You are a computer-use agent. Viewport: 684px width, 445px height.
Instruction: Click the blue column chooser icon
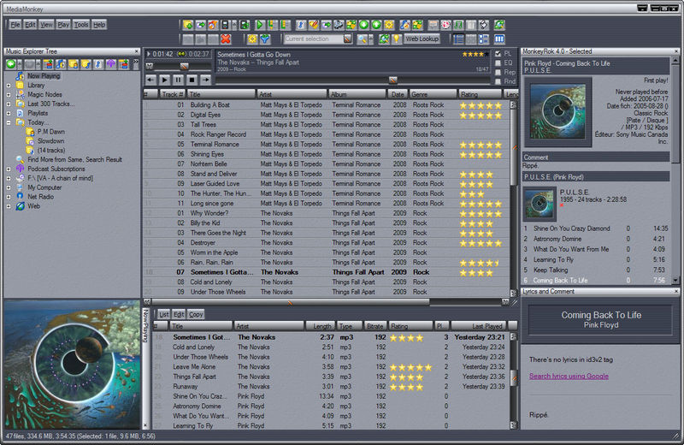tap(499, 39)
